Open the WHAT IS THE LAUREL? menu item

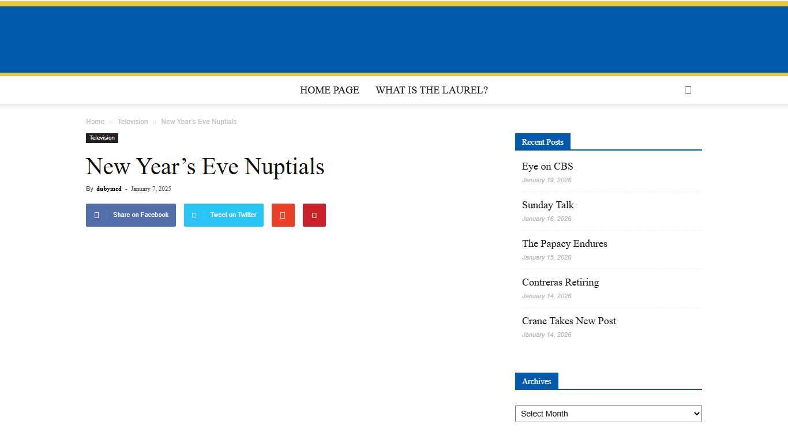click(x=431, y=90)
